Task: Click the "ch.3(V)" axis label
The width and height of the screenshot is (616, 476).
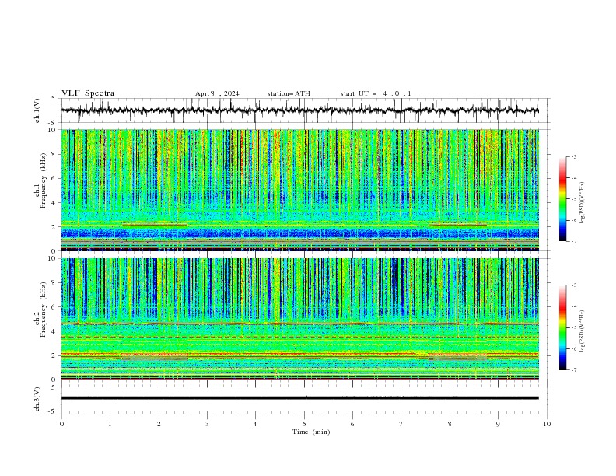Action: [x=37, y=399]
